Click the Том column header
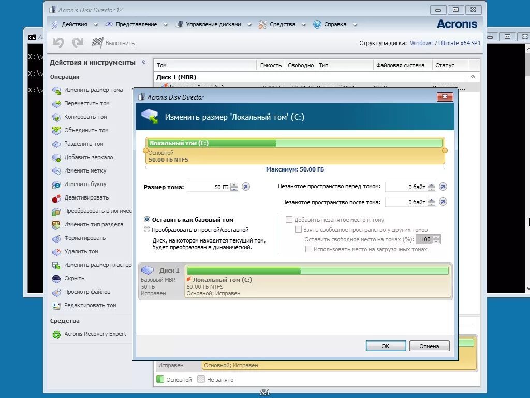Image resolution: width=530 pixels, height=398 pixels. pyautogui.click(x=205, y=65)
